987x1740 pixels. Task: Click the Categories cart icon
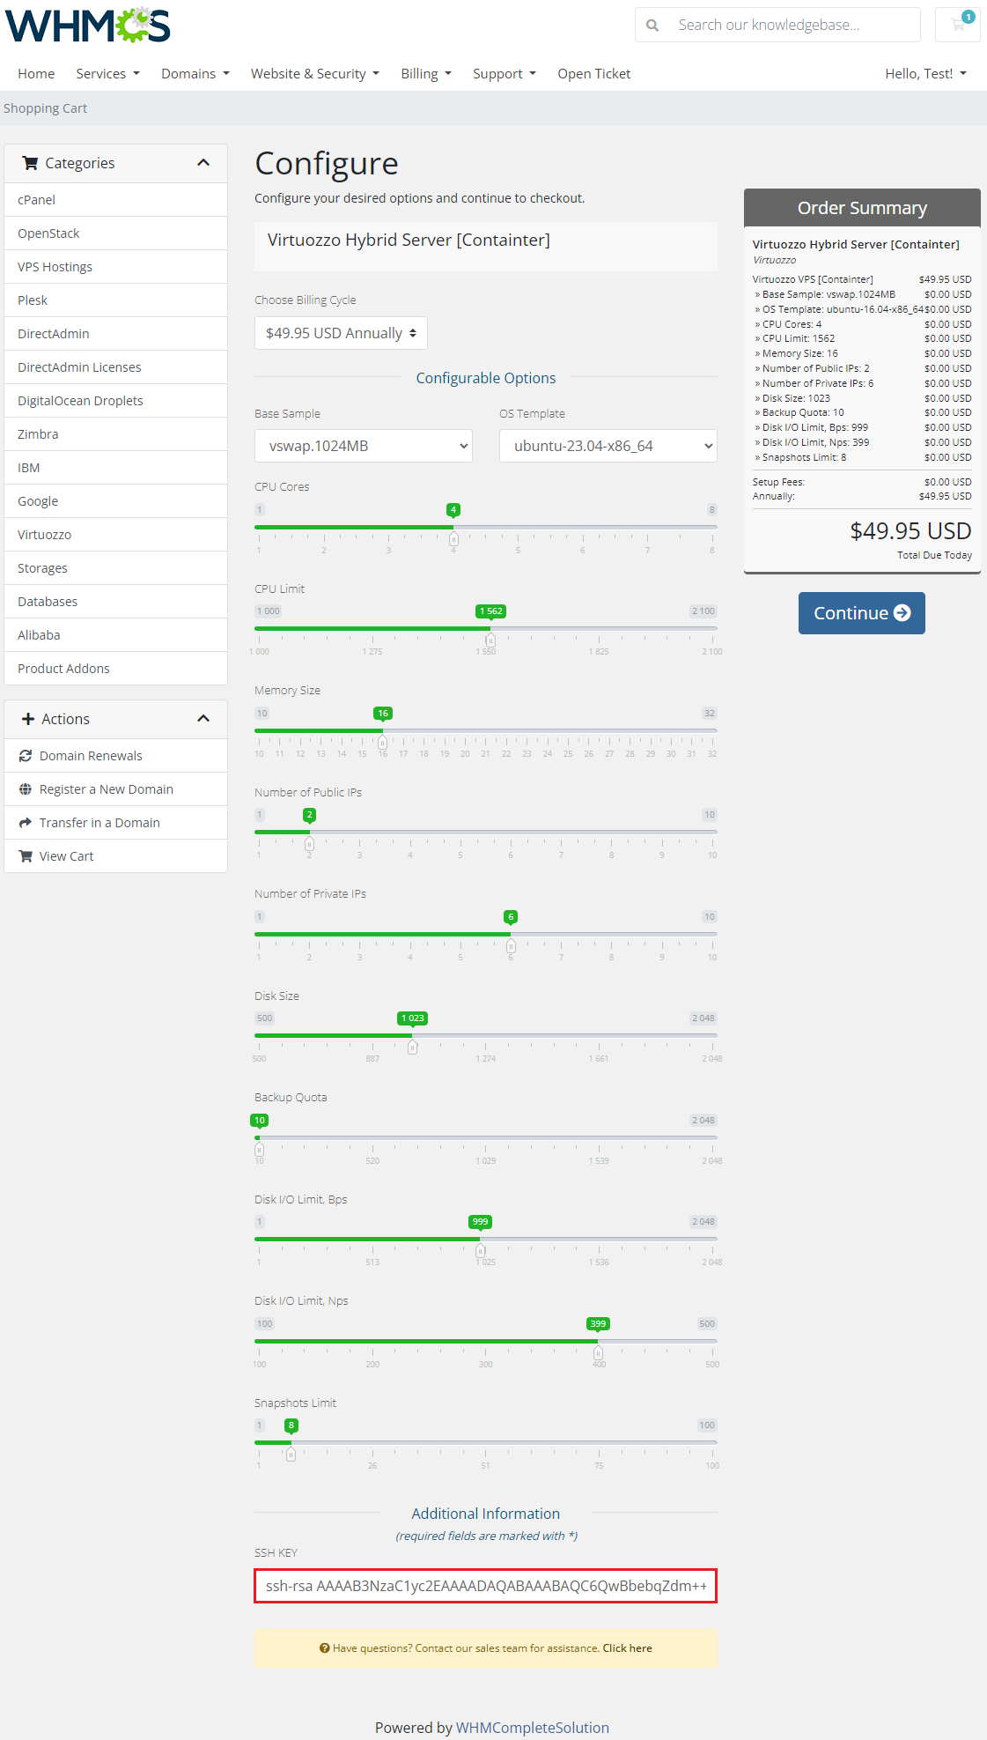pyautogui.click(x=30, y=163)
